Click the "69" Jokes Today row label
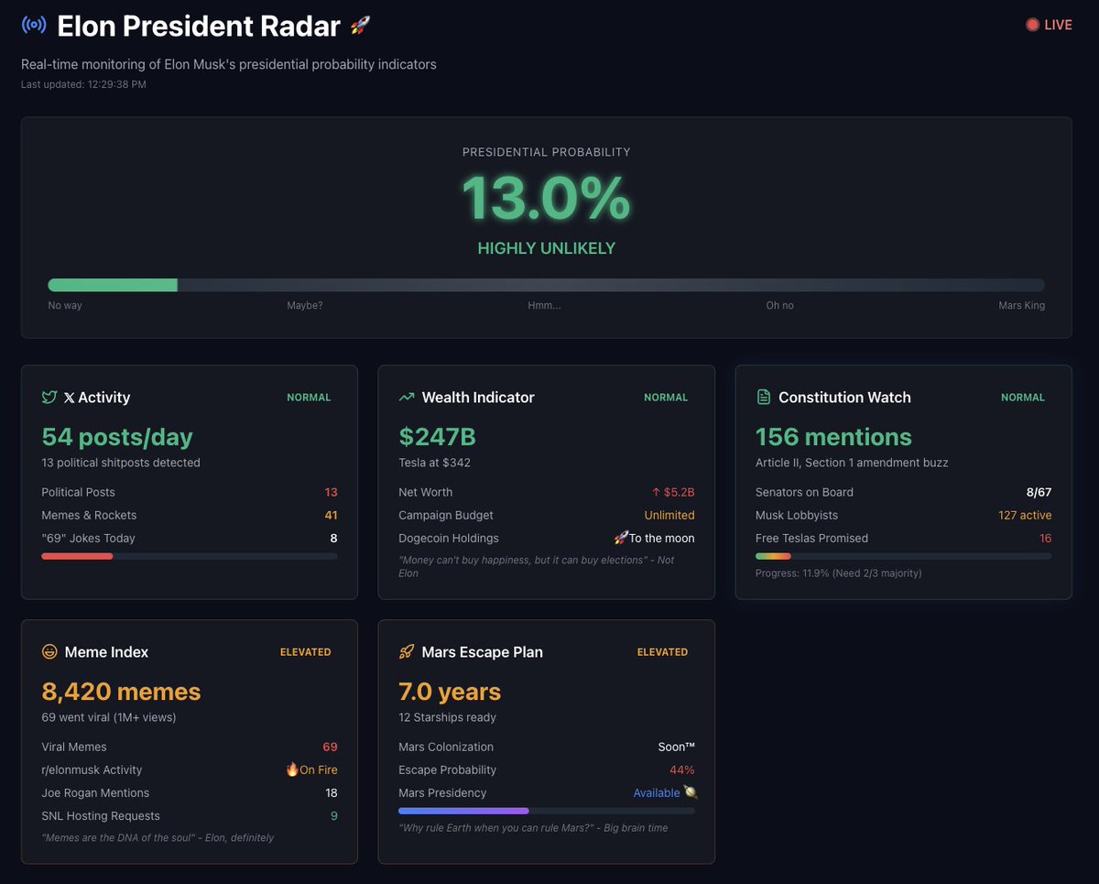The width and height of the screenshot is (1099, 884). click(x=88, y=538)
